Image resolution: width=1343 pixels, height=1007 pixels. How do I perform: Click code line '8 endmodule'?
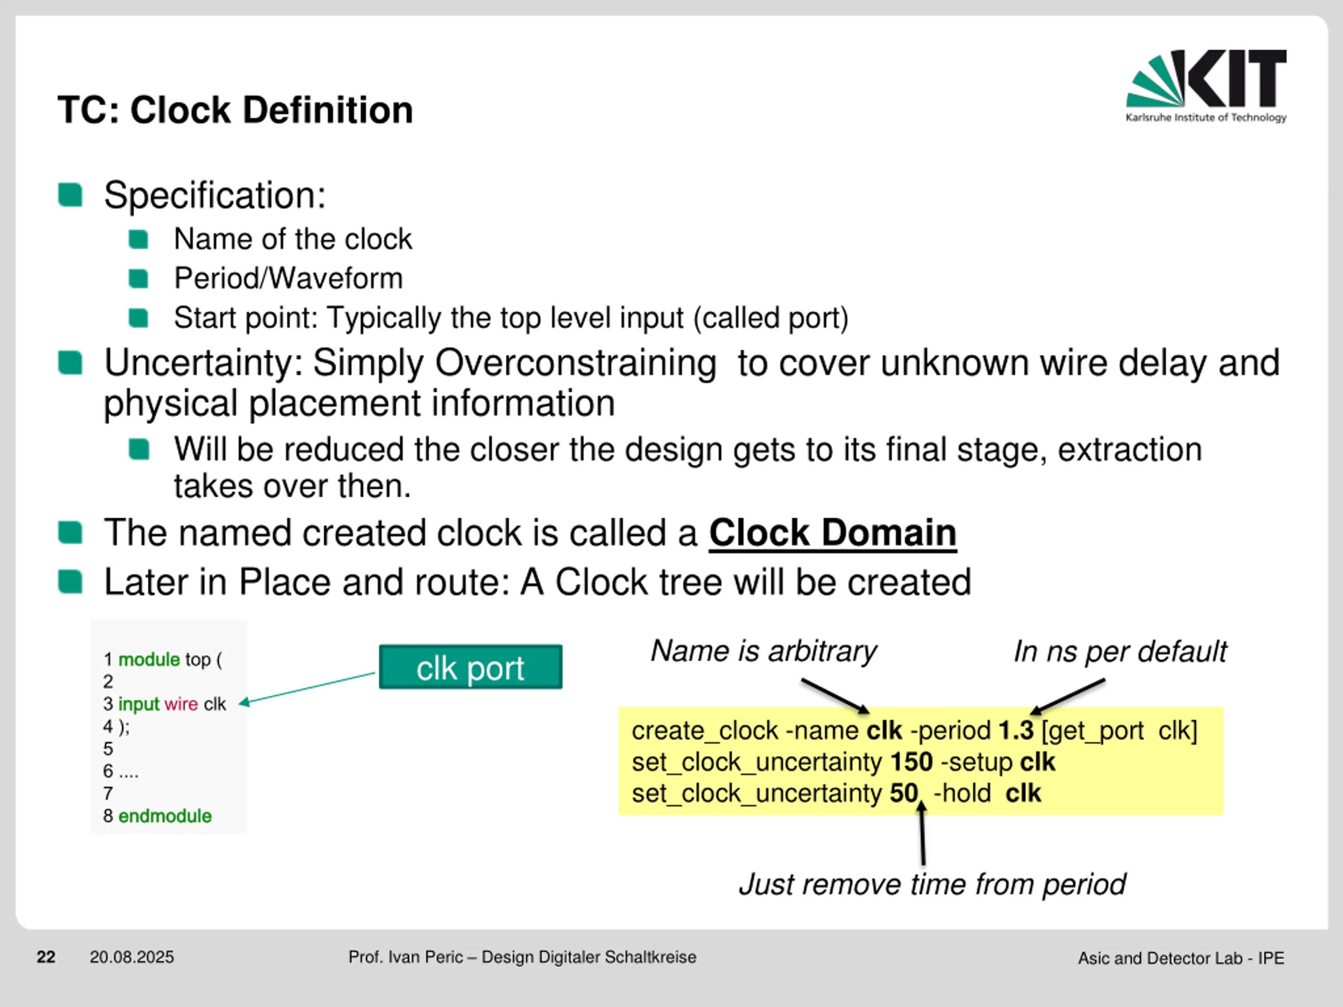157,816
